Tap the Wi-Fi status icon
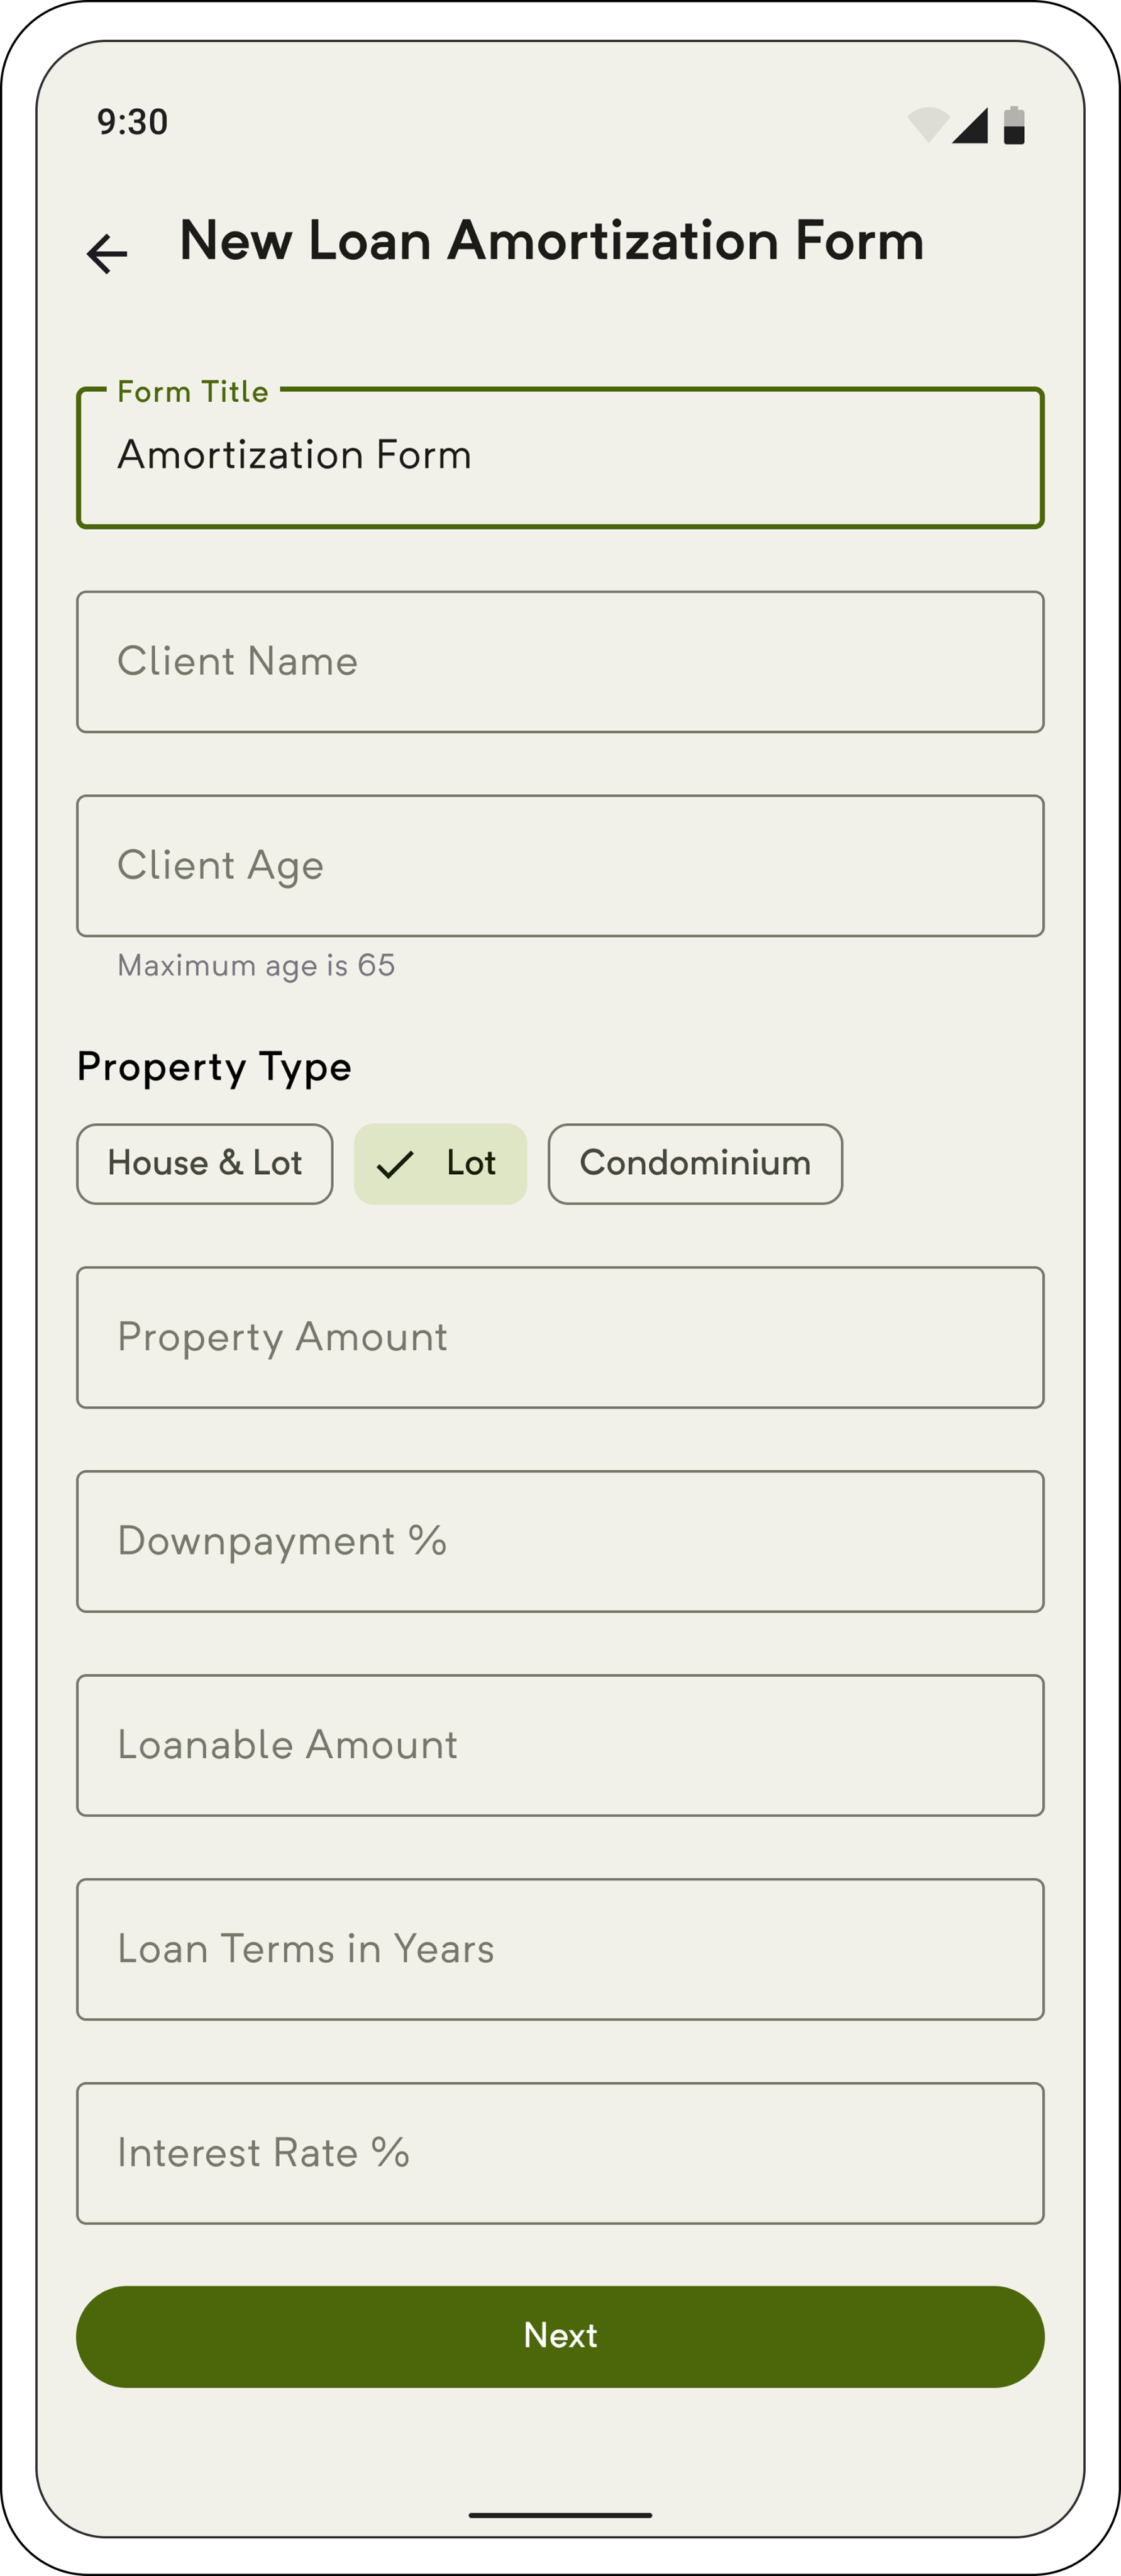 [928, 125]
